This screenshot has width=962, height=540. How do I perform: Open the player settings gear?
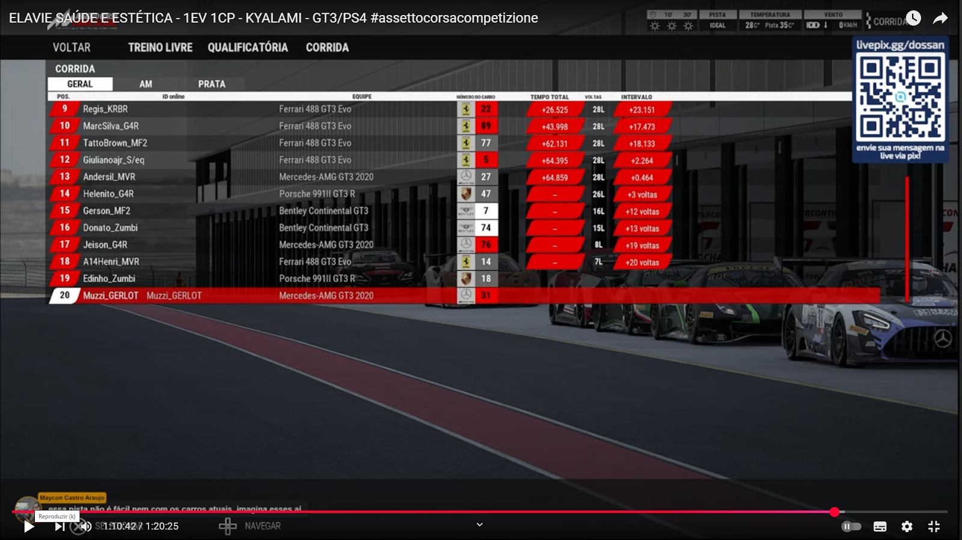coord(907,527)
